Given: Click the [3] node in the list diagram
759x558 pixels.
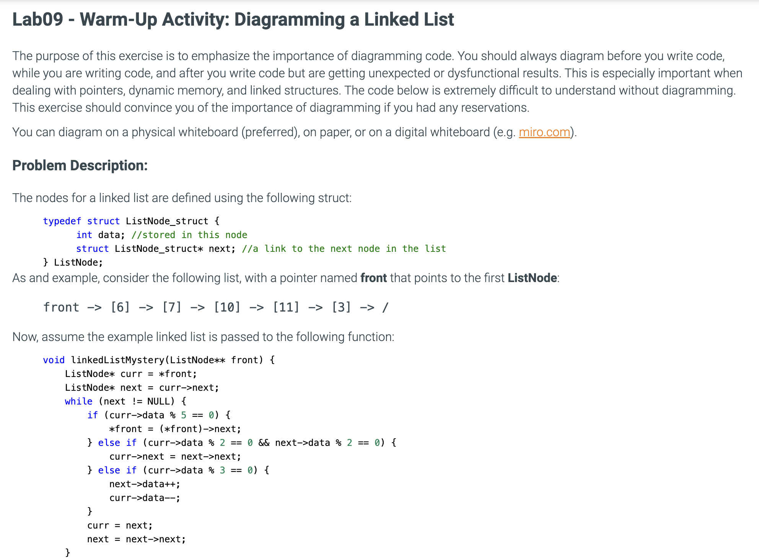Looking at the screenshot, I should click(x=341, y=307).
